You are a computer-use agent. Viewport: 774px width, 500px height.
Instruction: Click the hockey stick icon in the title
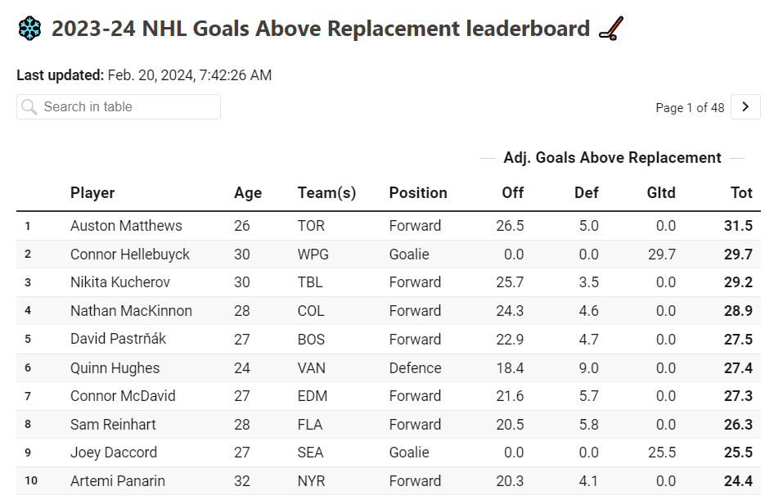[609, 28]
